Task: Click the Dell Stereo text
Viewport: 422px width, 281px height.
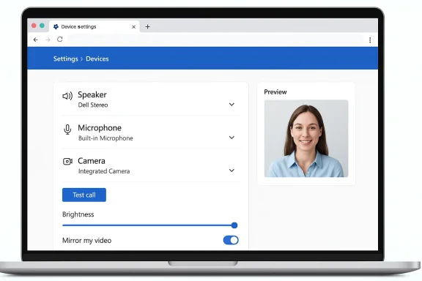Action: 93,105
